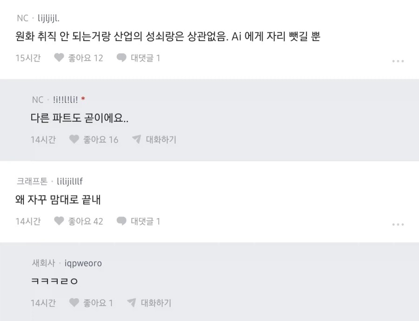
Task: Click the speech bubble on 크래프톤 comment
Action: [122, 221]
